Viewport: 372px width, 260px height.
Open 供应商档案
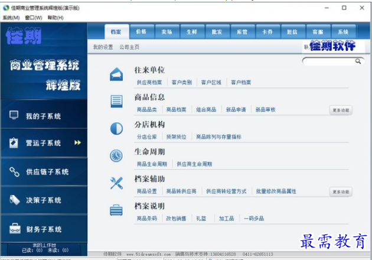[149, 82]
